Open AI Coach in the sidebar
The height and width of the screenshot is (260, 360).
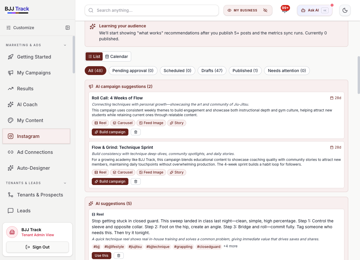(x=36, y=104)
